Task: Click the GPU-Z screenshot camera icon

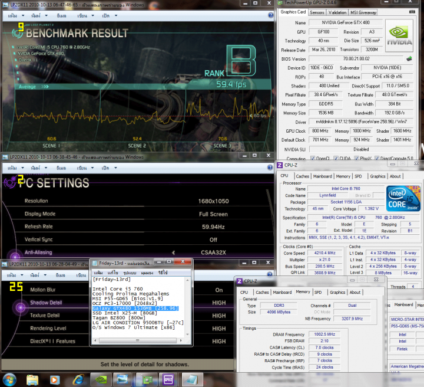Action: coord(412,12)
